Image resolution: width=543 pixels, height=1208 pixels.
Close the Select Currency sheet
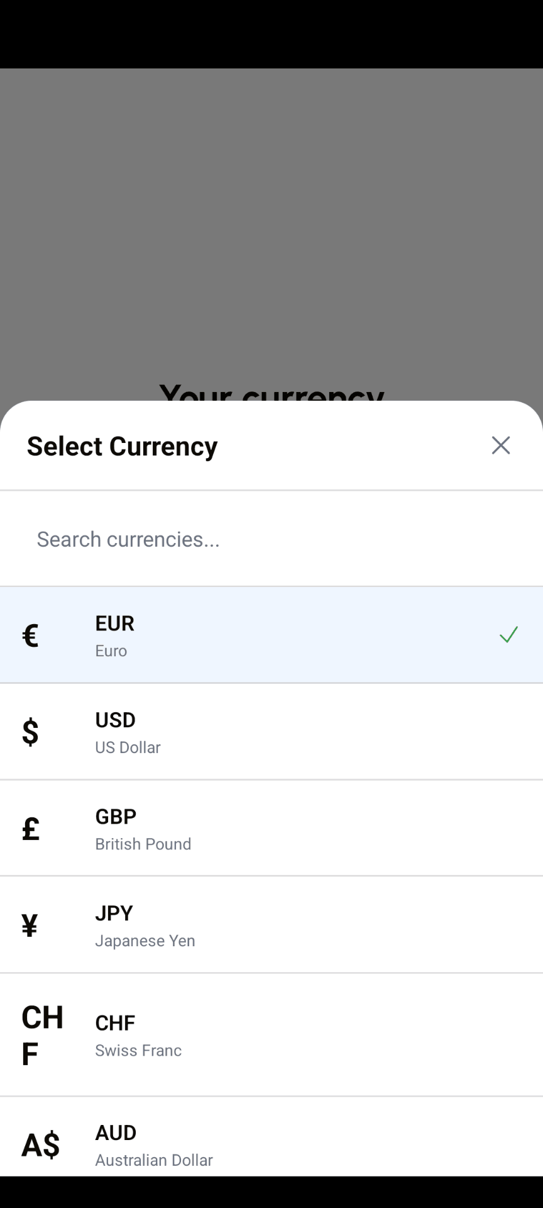click(x=501, y=445)
